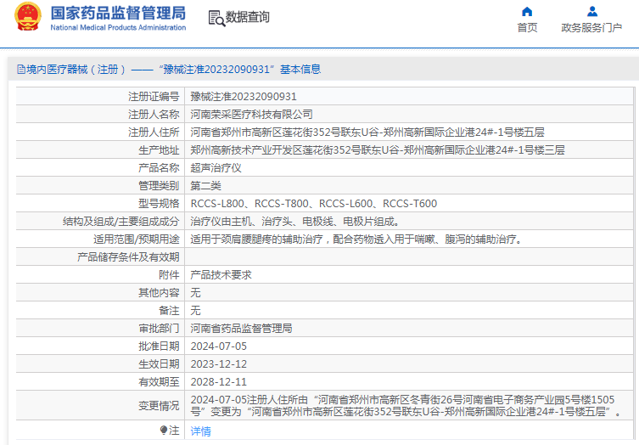Click the 政务服务门户 user icon
The image size is (639, 445).
[x=592, y=11]
